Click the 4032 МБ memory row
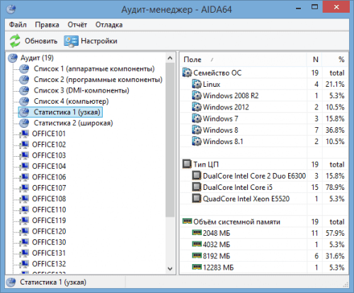Image resolution: width=354 pixels, height=293 pixels. coord(264,244)
